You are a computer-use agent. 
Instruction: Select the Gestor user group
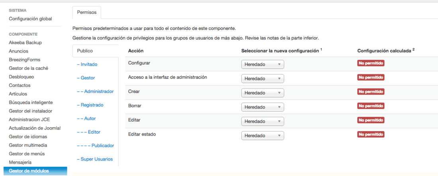click(x=86, y=78)
